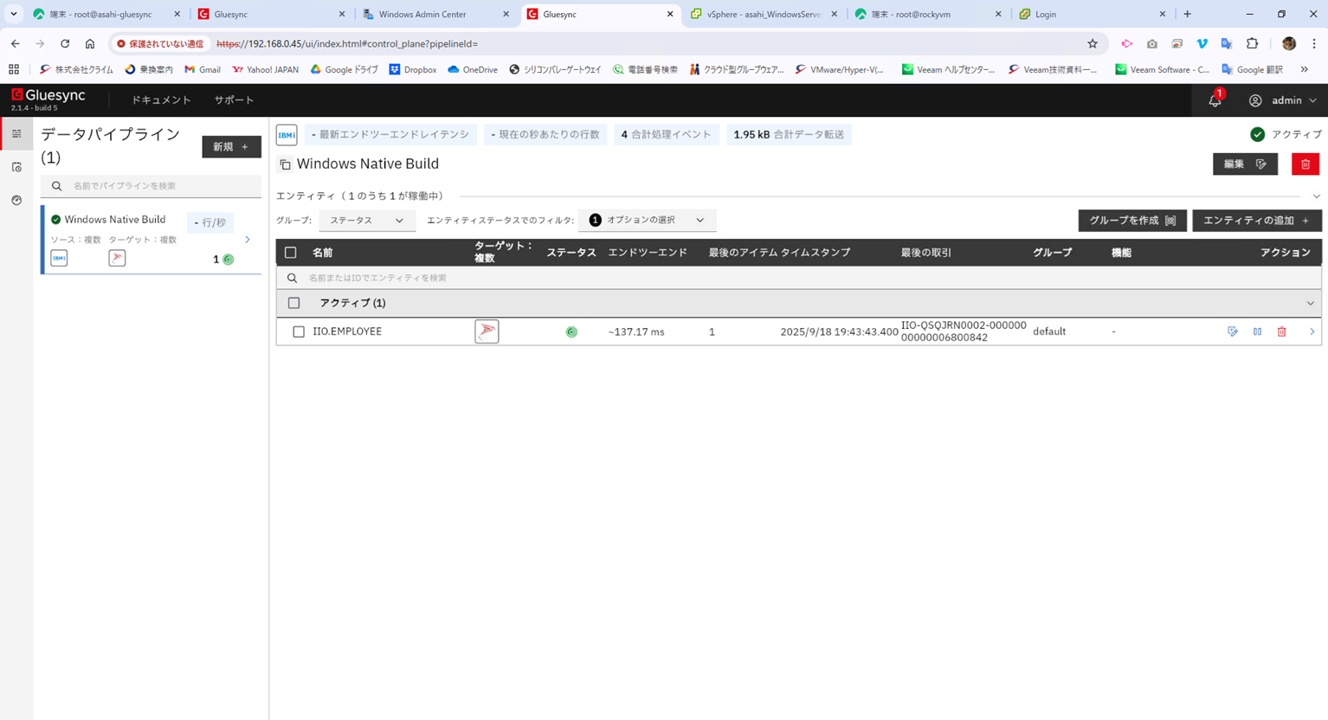Image resolution: width=1328 pixels, height=720 pixels.
Task: Collapse the アクティブ (1) group chevron
Action: [1310, 304]
